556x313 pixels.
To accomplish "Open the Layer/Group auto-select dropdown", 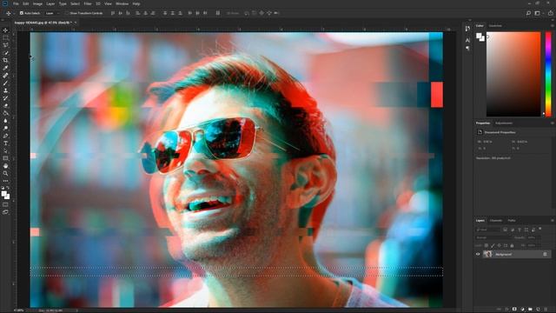I will point(52,13).
